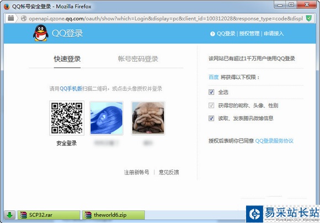Click the 该网站已有超过1千万用户使用QQ登录 text
320x223 pixels.
252,59
